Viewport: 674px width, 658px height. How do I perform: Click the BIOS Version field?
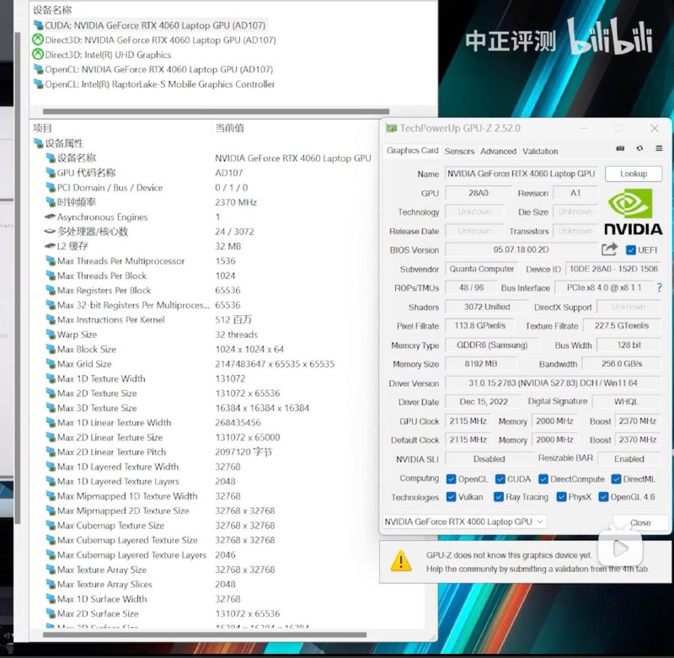(x=521, y=249)
